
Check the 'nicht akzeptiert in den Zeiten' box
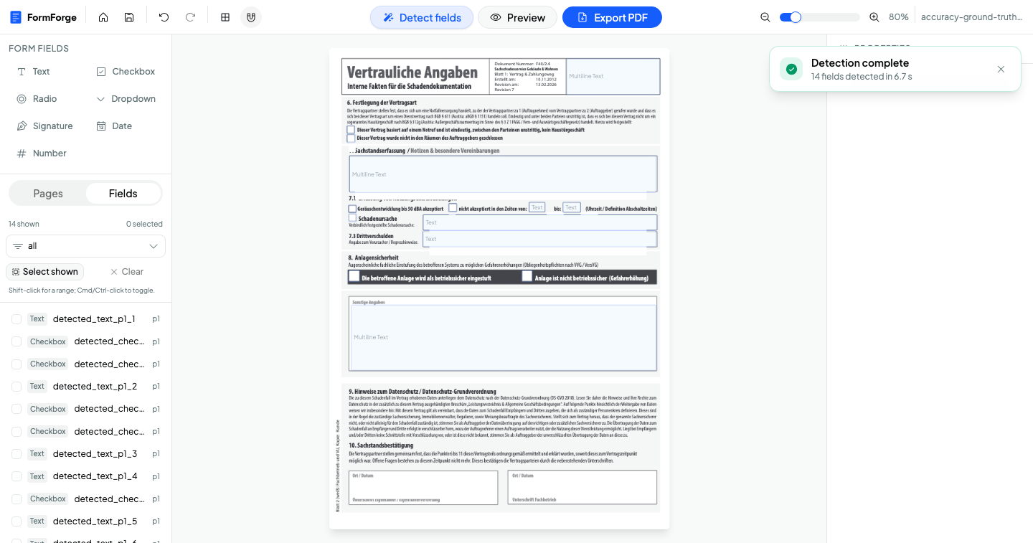pyautogui.click(x=453, y=208)
